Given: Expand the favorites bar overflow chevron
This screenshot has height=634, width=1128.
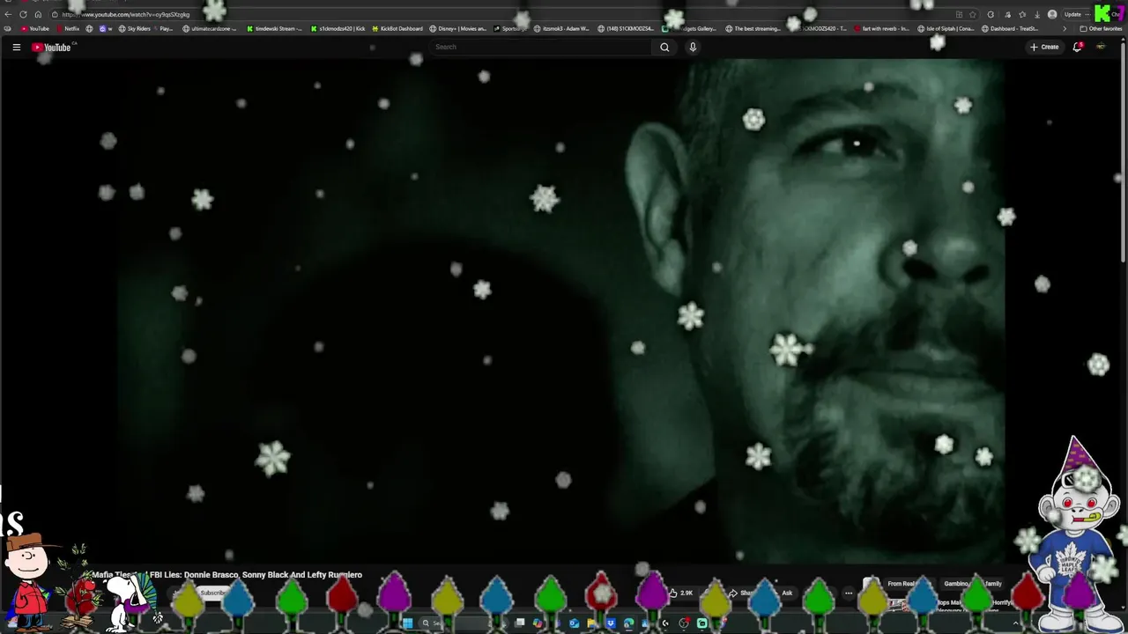Looking at the screenshot, I should 1064,29.
